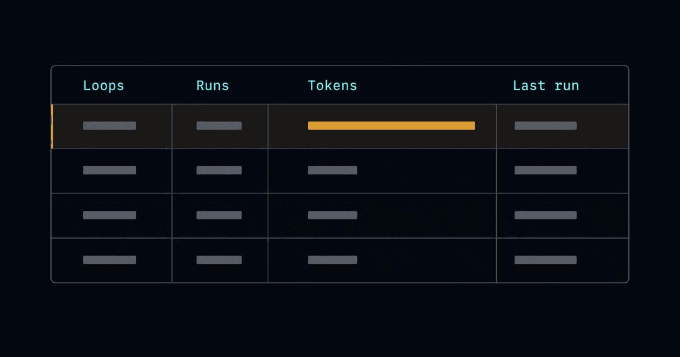680x357 pixels.
Task: Click the Tokens column header
Action: point(332,86)
